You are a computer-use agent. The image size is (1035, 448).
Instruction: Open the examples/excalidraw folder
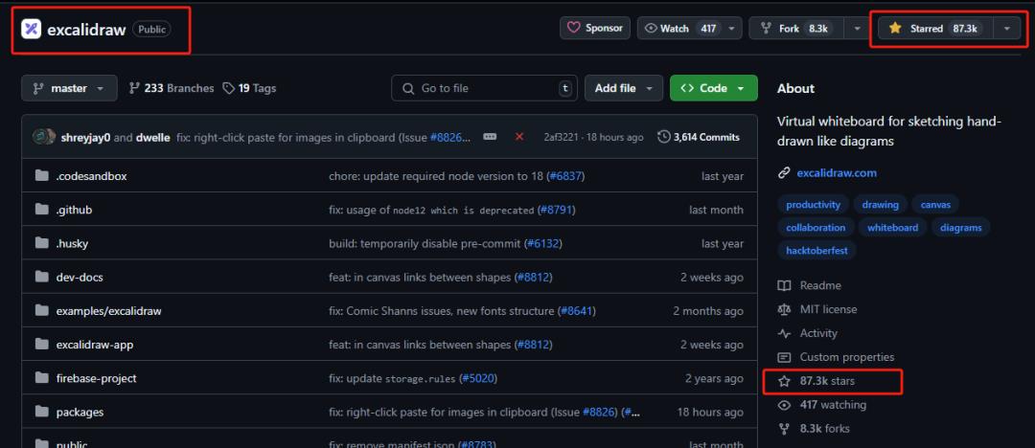(109, 311)
